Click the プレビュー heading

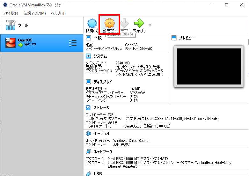[187, 38]
